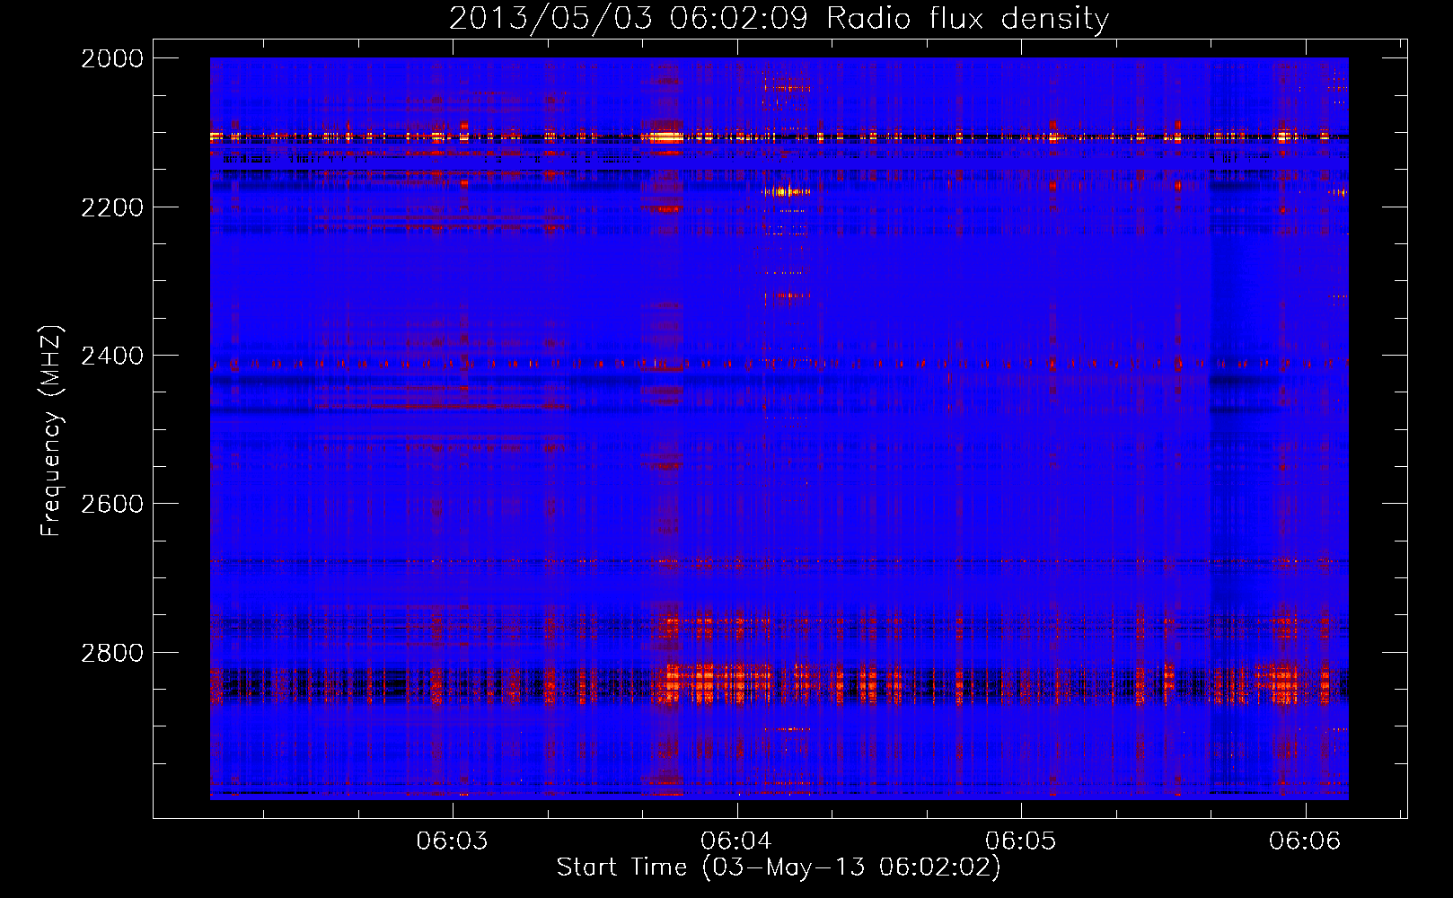Select the 2400 frequency axis label

(x=112, y=356)
